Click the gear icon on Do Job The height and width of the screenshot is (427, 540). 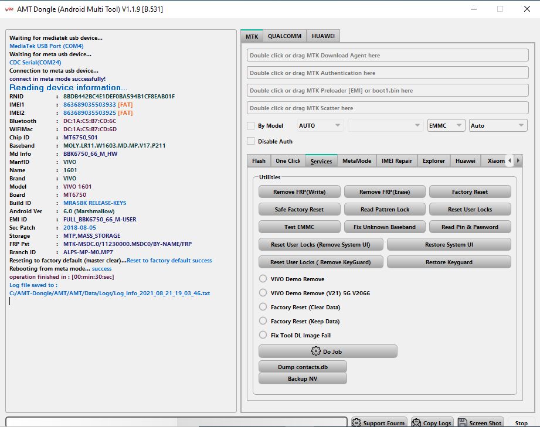(x=315, y=351)
